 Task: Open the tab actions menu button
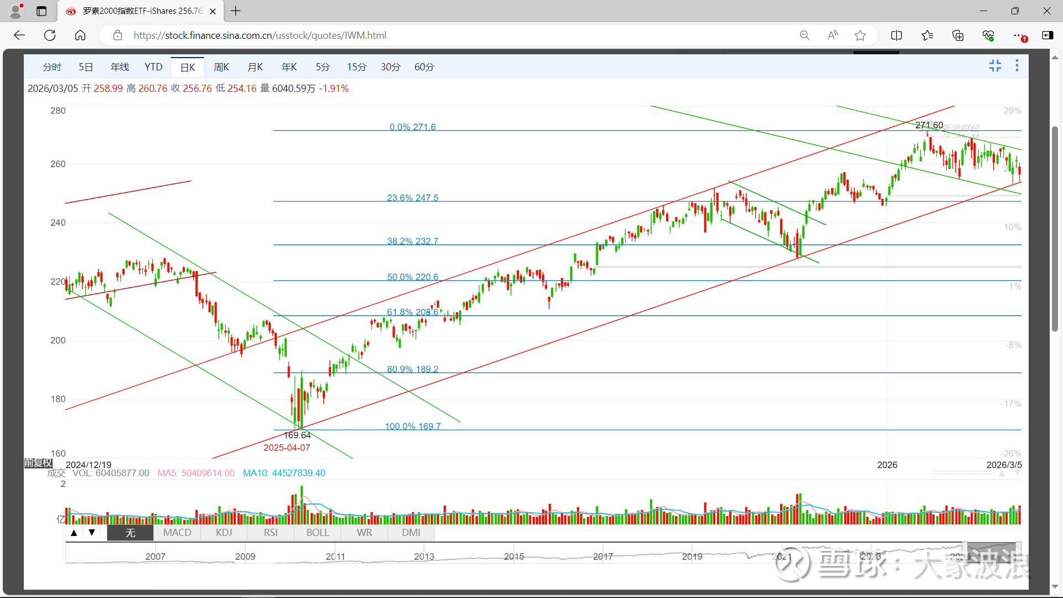[x=42, y=11]
